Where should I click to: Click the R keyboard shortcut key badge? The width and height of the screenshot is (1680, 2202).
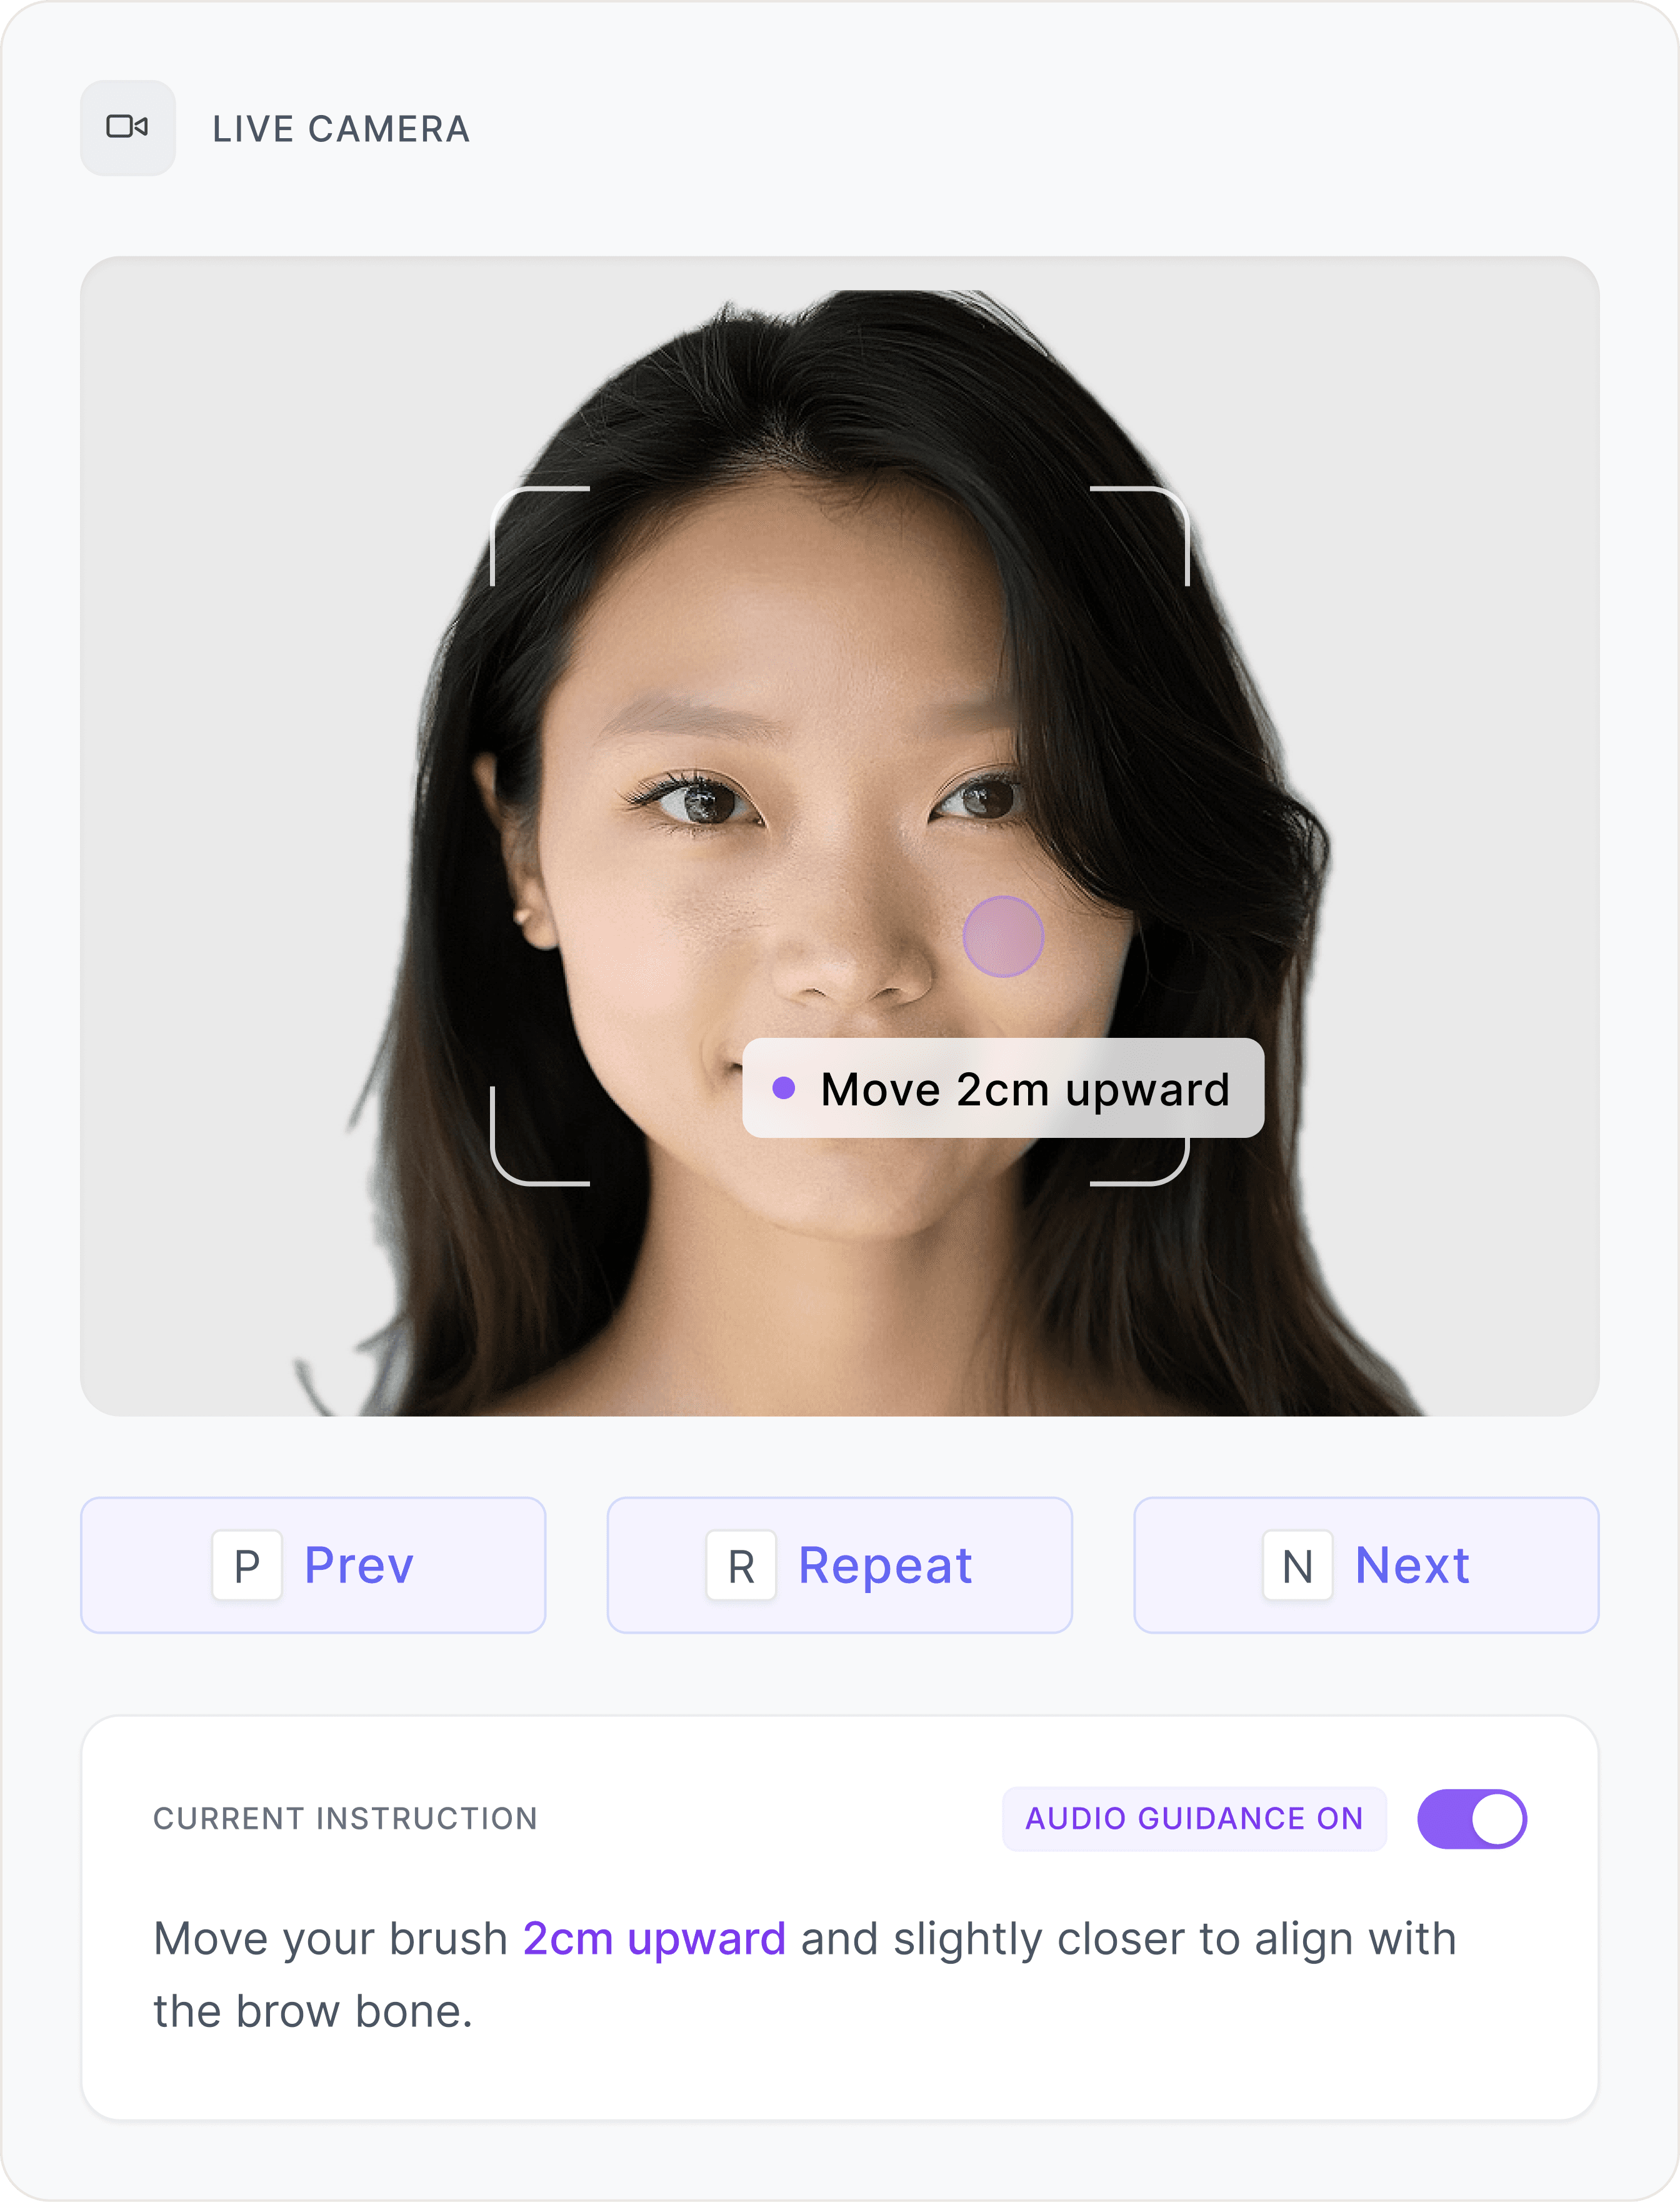coord(741,1566)
